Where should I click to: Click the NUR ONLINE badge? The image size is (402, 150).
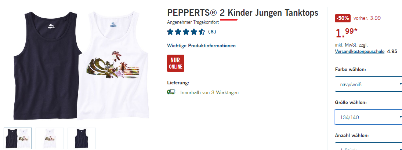click(175, 63)
